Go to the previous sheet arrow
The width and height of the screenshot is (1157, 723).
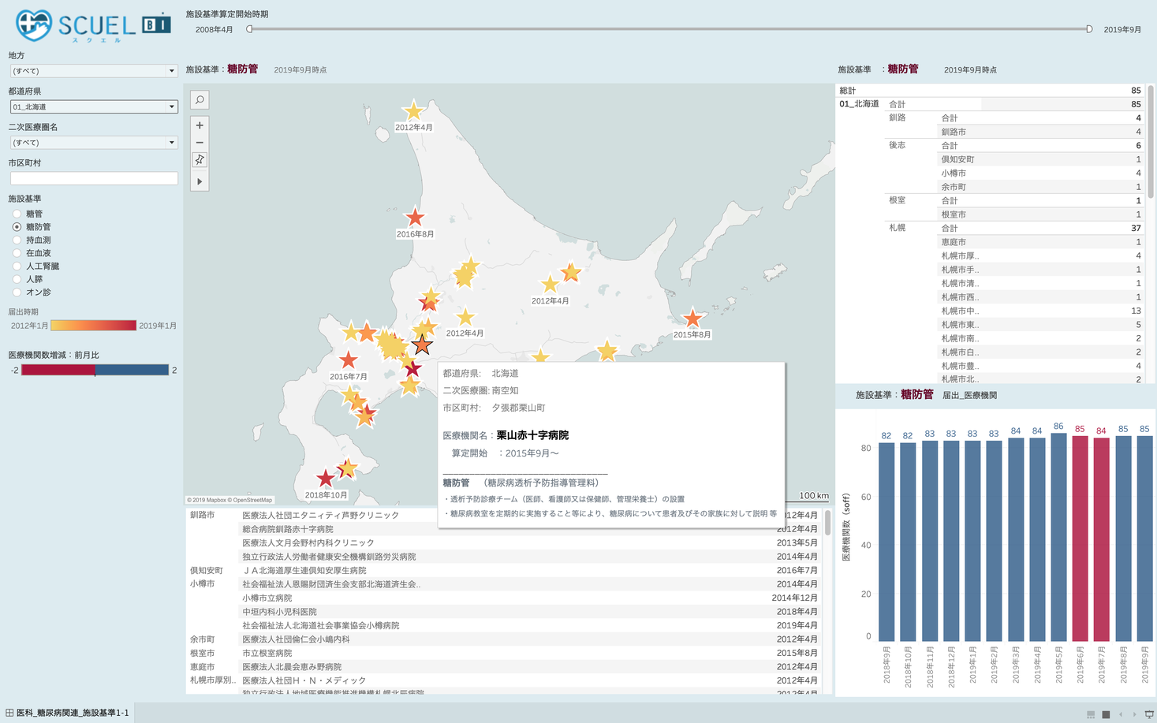click(1121, 714)
